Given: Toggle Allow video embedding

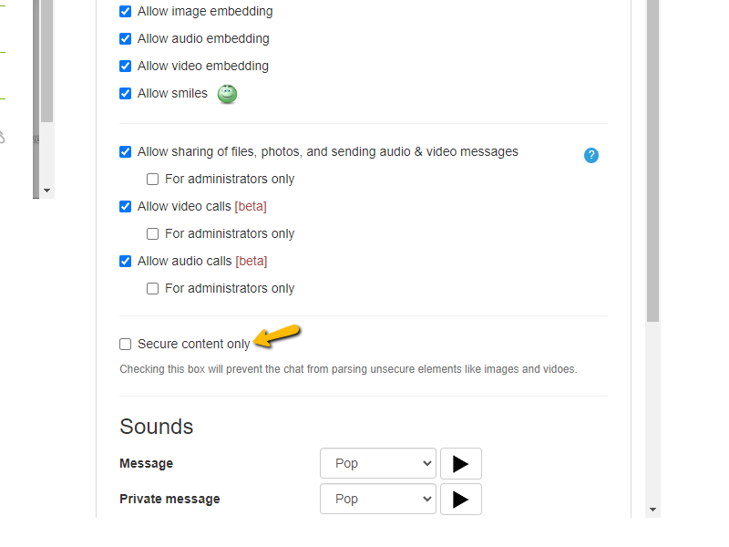Looking at the screenshot, I should click(x=125, y=66).
